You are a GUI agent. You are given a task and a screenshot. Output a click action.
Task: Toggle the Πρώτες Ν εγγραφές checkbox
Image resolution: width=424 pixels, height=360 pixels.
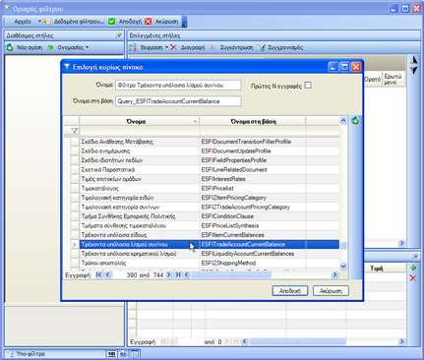click(x=308, y=86)
